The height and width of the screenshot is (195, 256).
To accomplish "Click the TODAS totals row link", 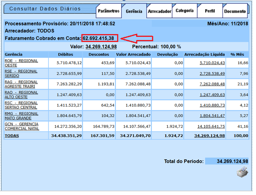I will click(x=12, y=136).
